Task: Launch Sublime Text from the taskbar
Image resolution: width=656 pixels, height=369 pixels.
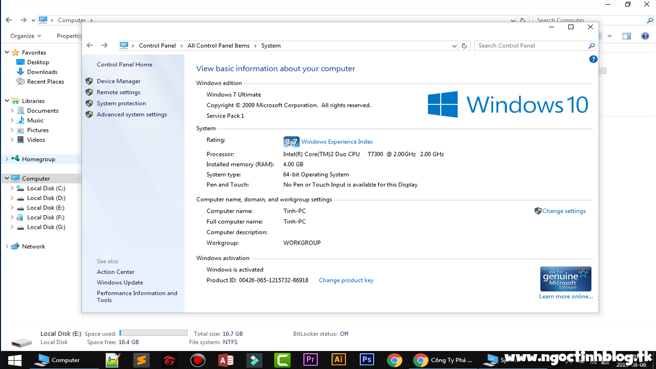Action: [x=141, y=360]
